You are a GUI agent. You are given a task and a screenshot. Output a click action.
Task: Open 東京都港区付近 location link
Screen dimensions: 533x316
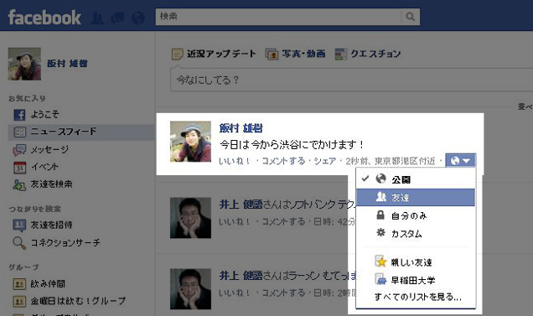click(405, 161)
